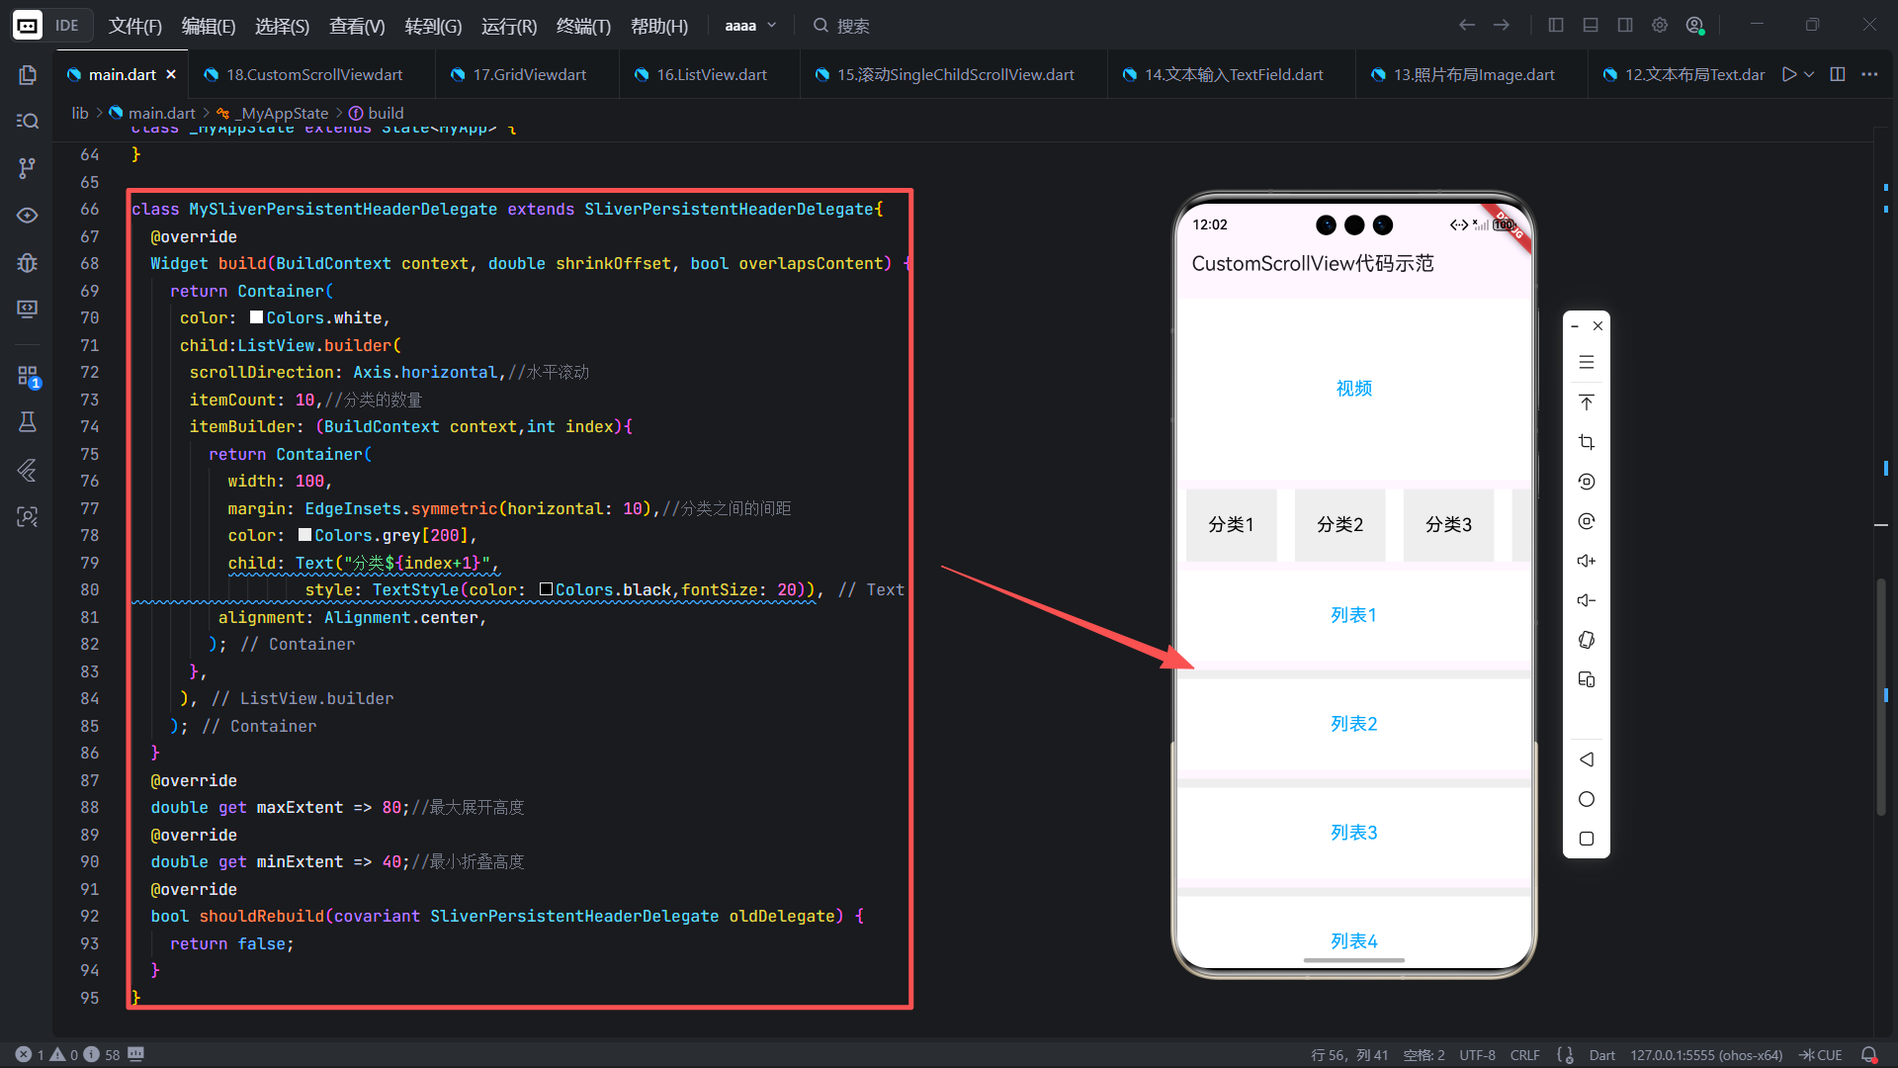Screen dimensions: 1898x1068
Task: Open the 终端(T) menu
Action: [x=583, y=26]
